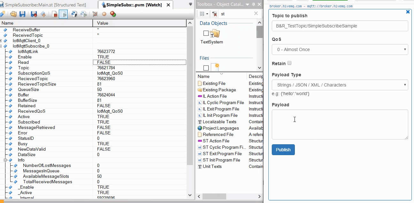Select the SimpleSubs::.pvm Watch tab
Viewport: 414px width, 203px height.
coord(134,5)
